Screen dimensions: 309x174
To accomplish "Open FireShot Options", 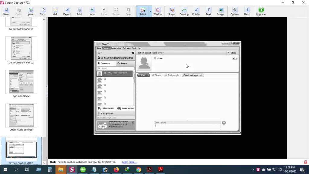I will pyautogui.click(x=234, y=11).
